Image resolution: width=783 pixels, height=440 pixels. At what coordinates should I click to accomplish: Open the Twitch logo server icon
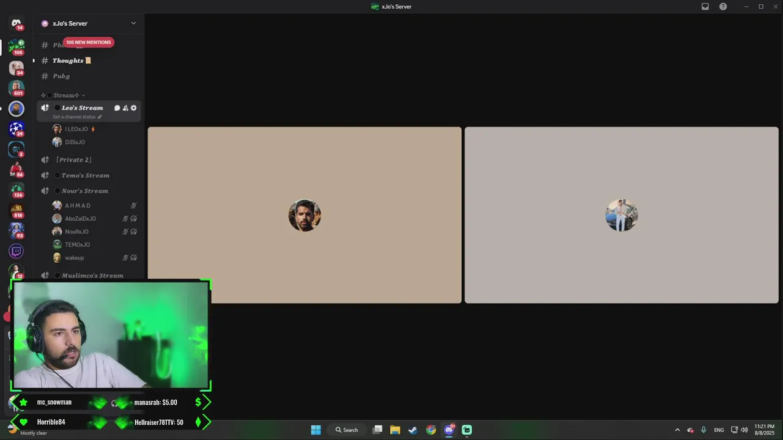17,251
